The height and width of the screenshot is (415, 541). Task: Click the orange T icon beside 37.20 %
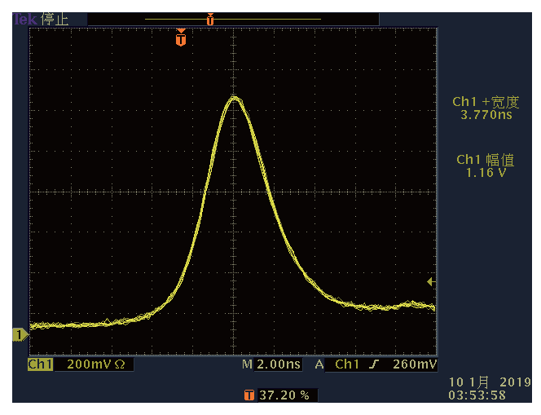click(x=249, y=395)
